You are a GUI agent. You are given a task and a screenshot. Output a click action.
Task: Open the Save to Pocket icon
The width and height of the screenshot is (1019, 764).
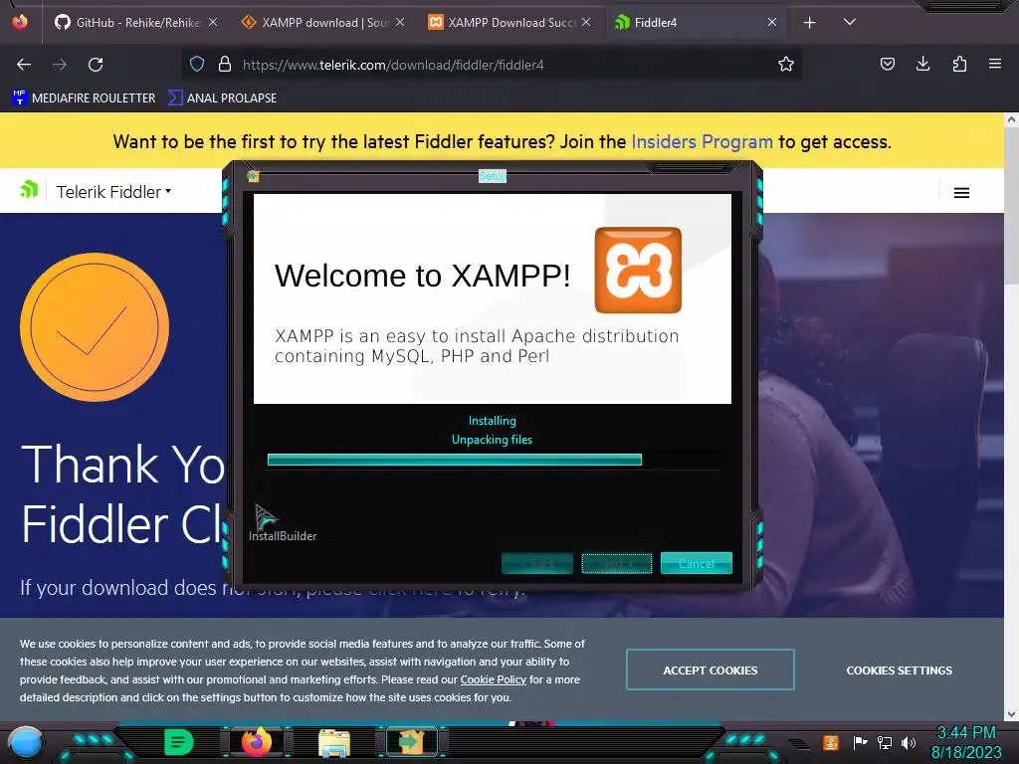point(887,64)
